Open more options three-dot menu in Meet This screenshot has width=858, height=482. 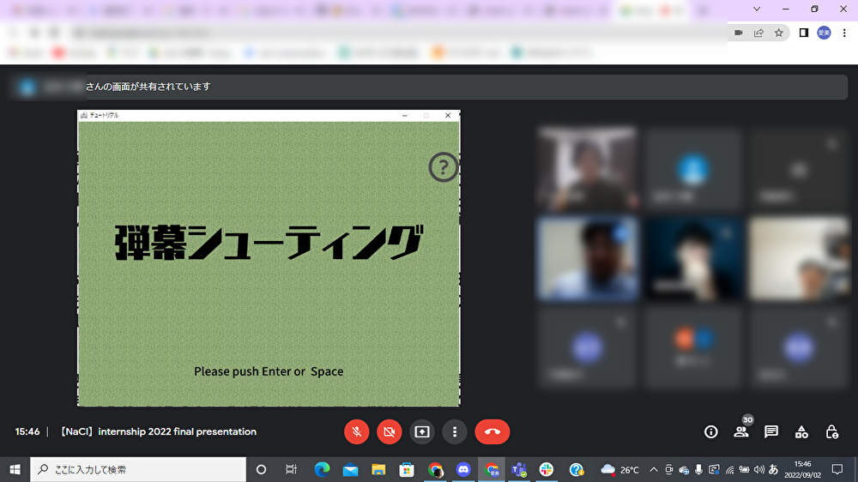[454, 432]
